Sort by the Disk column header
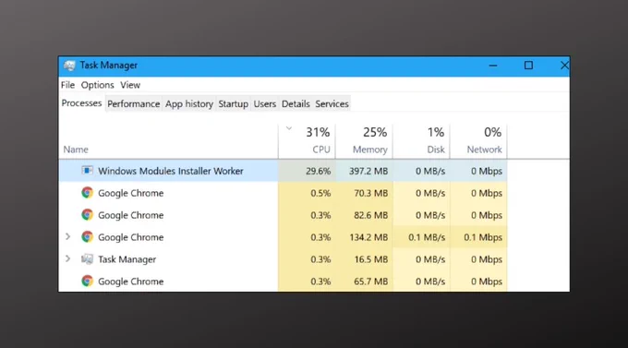The image size is (628, 348). pos(421,141)
